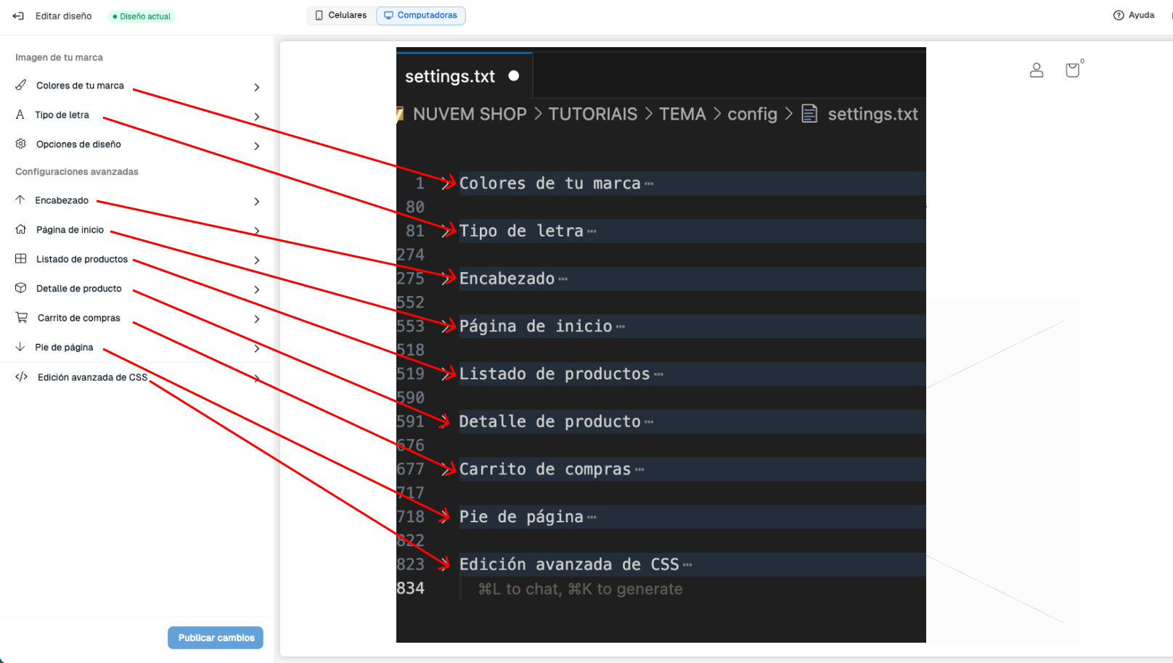This screenshot has height=663, width=1173.
Task: Click the grid icon for Listado de productos
Action: (x=21, y=258)
